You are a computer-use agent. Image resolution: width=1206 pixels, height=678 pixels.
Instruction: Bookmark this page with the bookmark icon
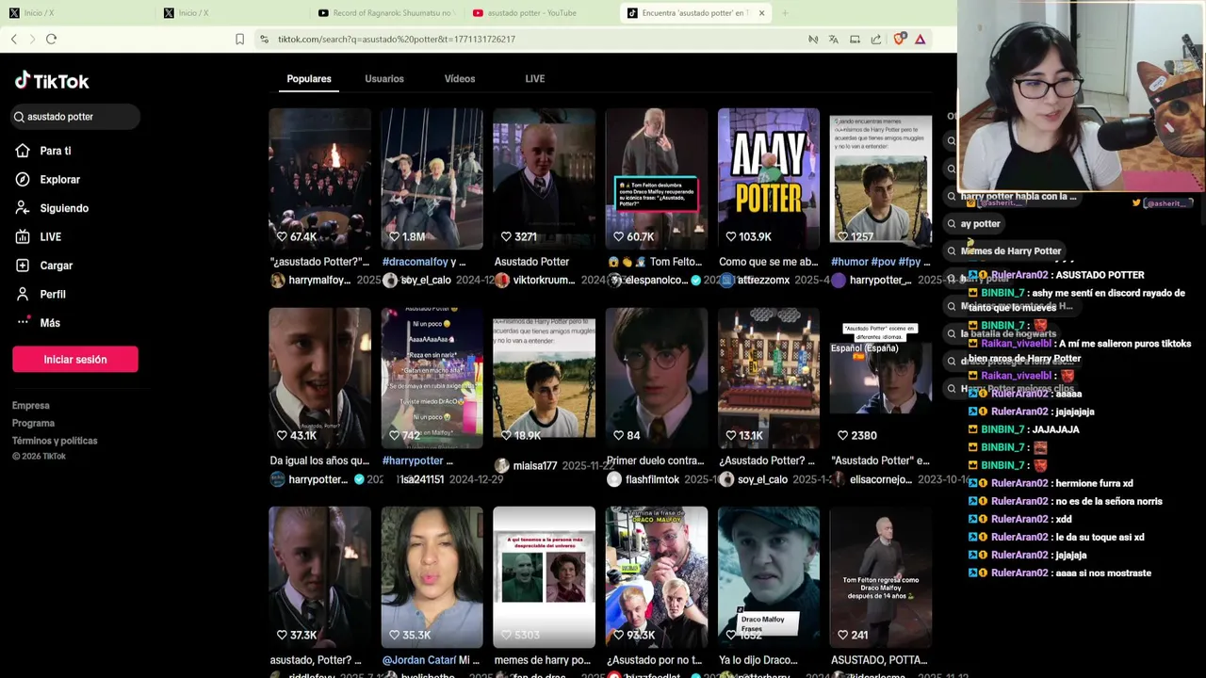(239, 39)
